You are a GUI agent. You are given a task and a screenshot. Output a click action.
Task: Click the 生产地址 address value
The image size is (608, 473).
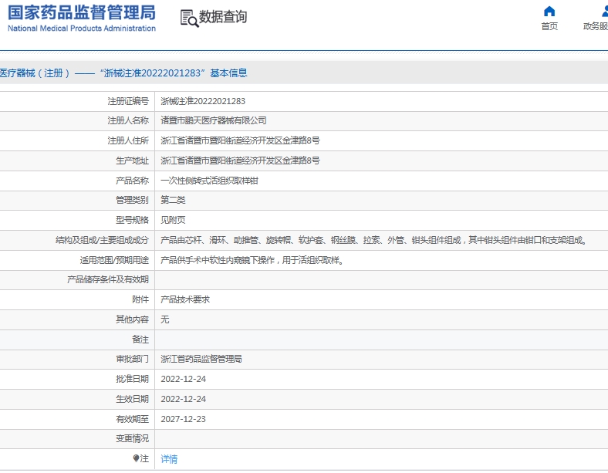pyautogui.click(x=240, y=160)
